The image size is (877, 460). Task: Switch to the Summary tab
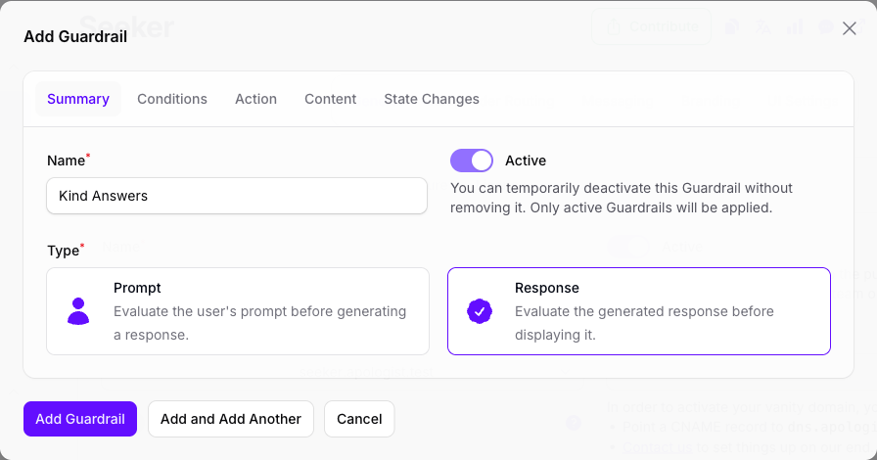tap(78, 99)
